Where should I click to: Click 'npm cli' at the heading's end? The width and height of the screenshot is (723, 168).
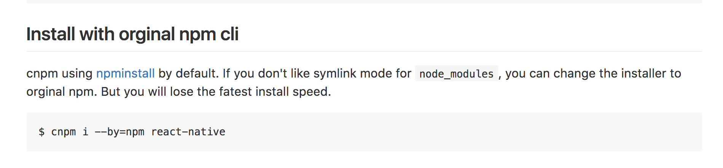tap(209, 34)
